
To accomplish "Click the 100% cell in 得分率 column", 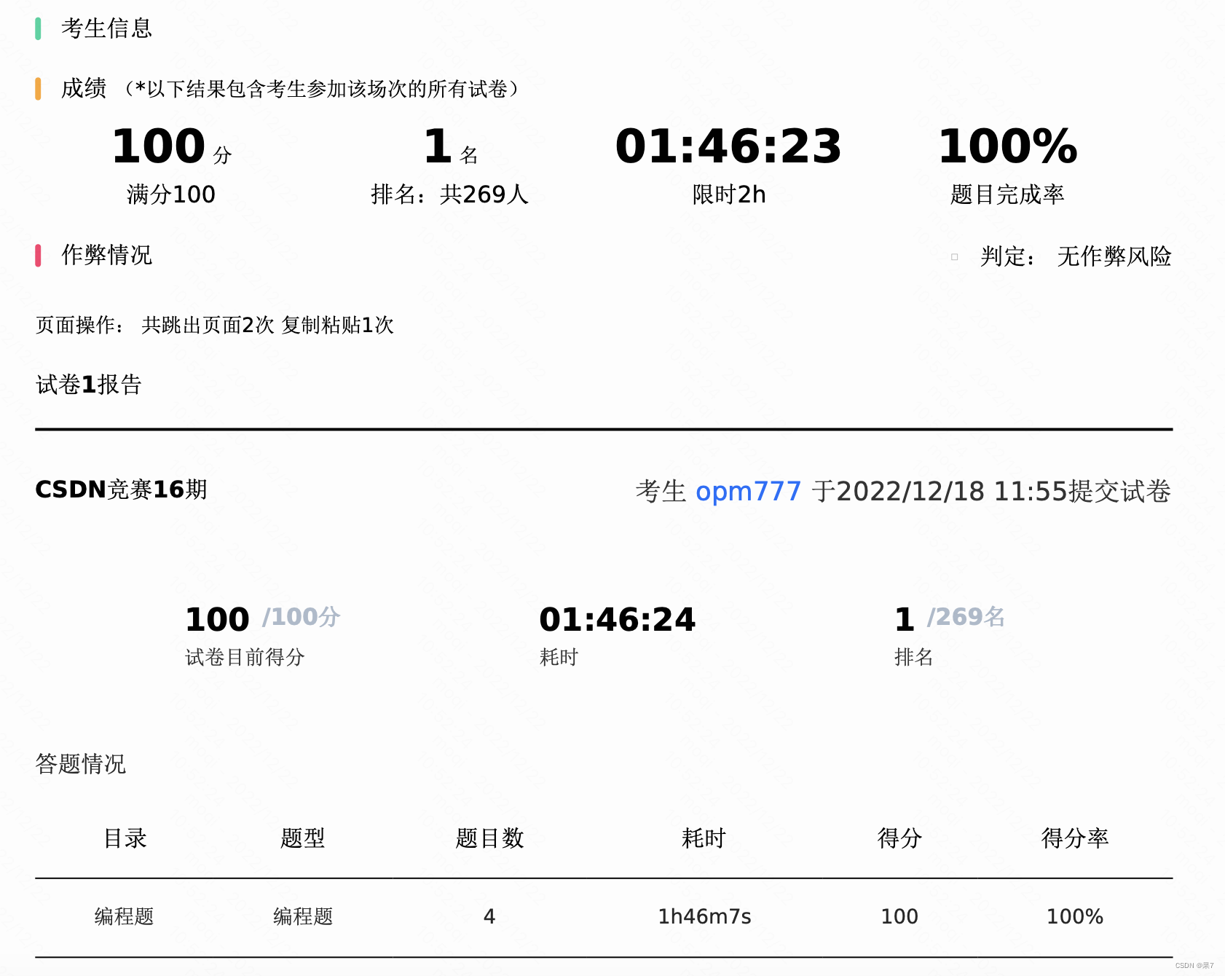I will pyautogui.click(x=1075, y=916).
